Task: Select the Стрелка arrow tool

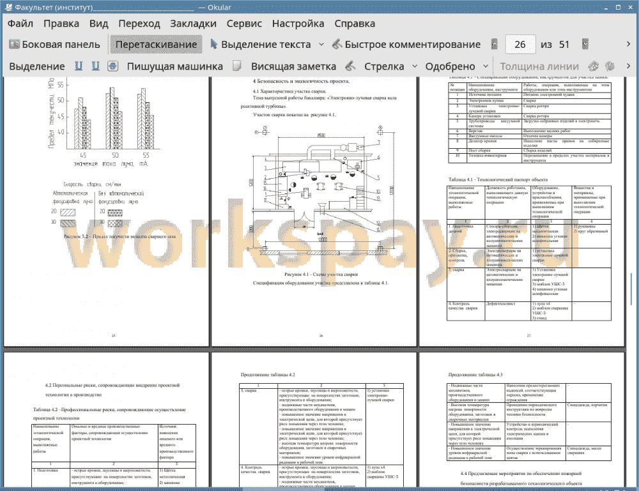Action: pyautogui.click(x=384, y=66)
